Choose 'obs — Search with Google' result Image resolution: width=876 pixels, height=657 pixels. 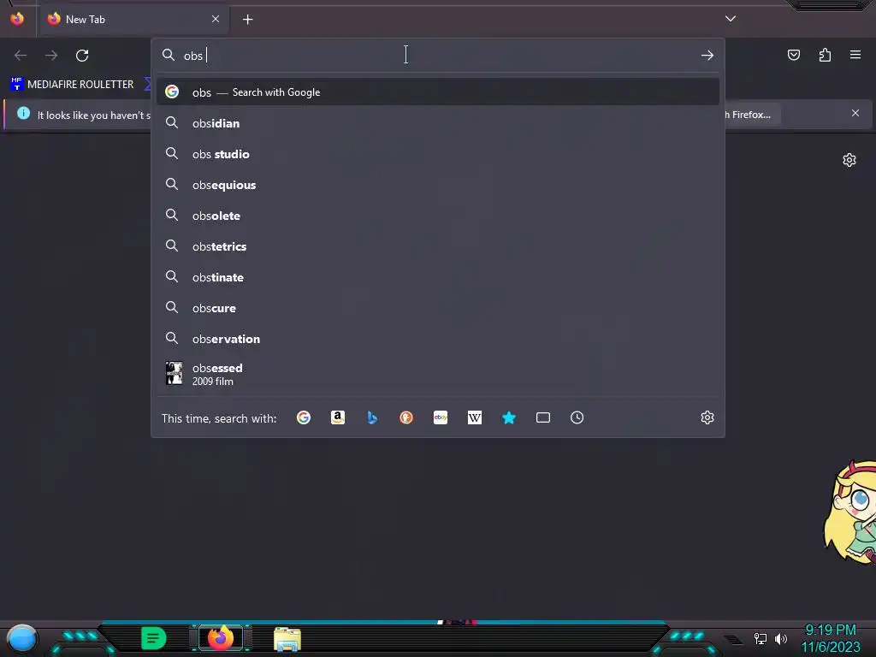click(438, 92)
